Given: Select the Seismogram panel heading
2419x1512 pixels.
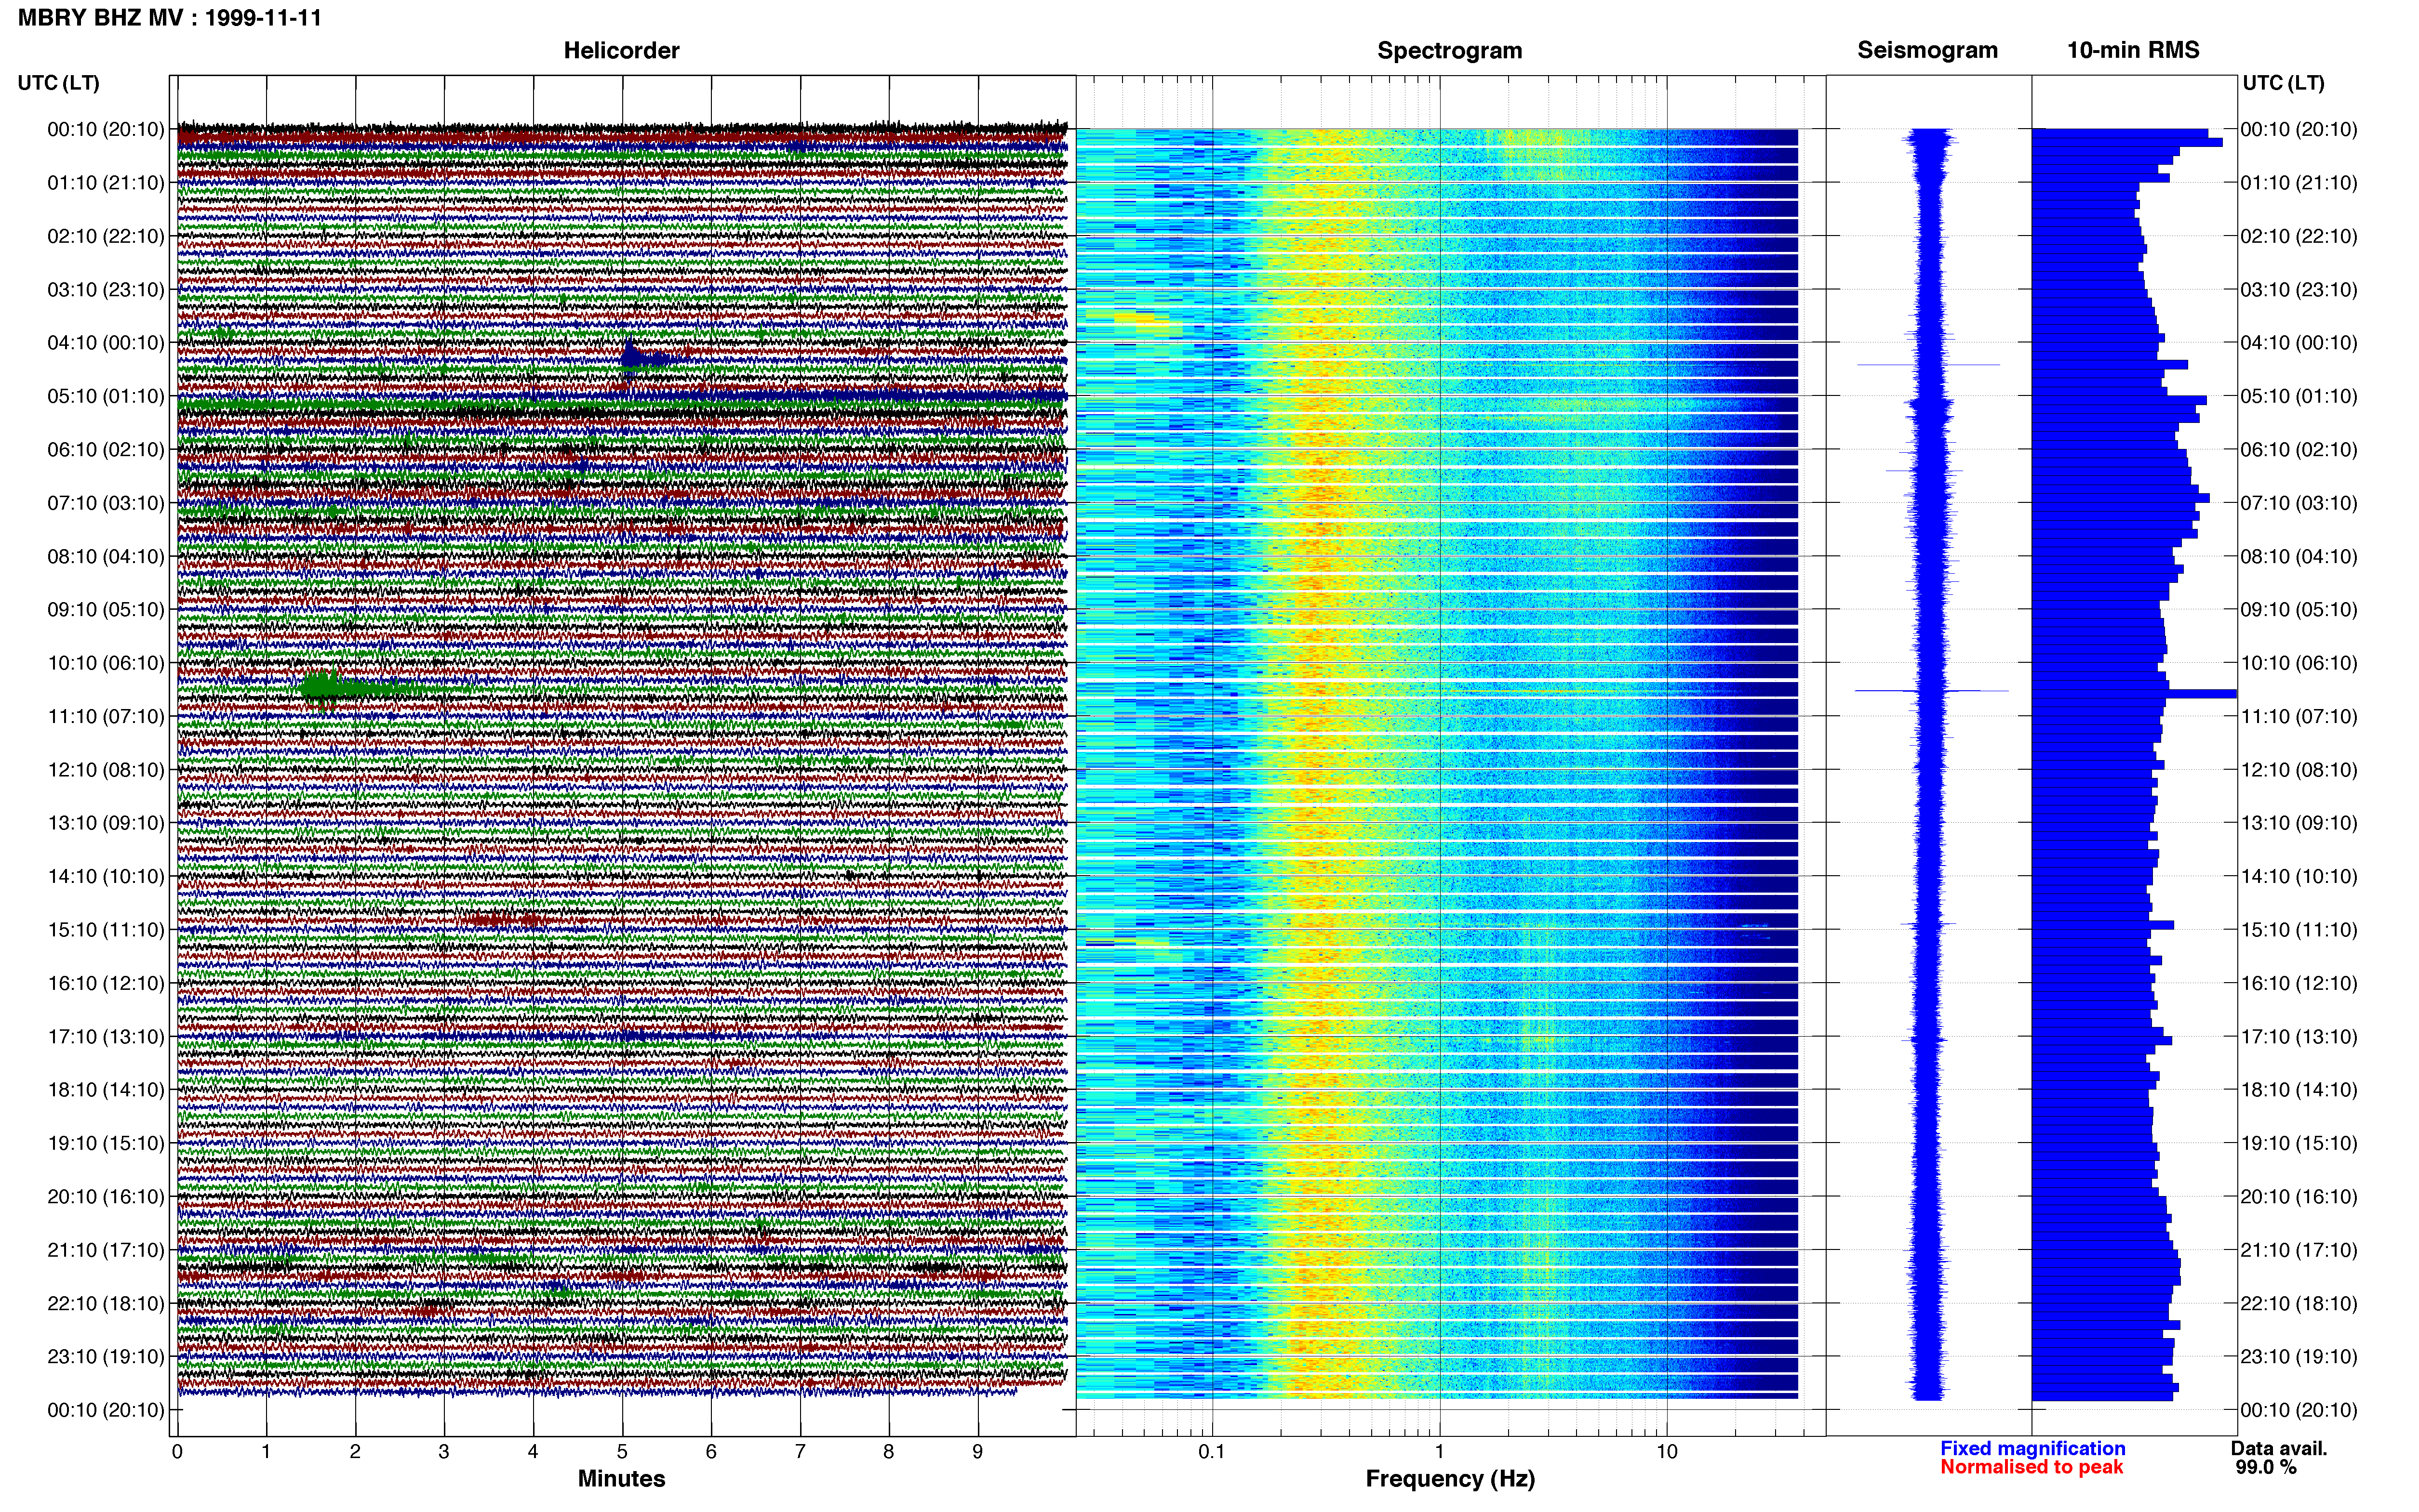Looking at the screenshot, I should pyautogui.click(x=1928, y=50).
